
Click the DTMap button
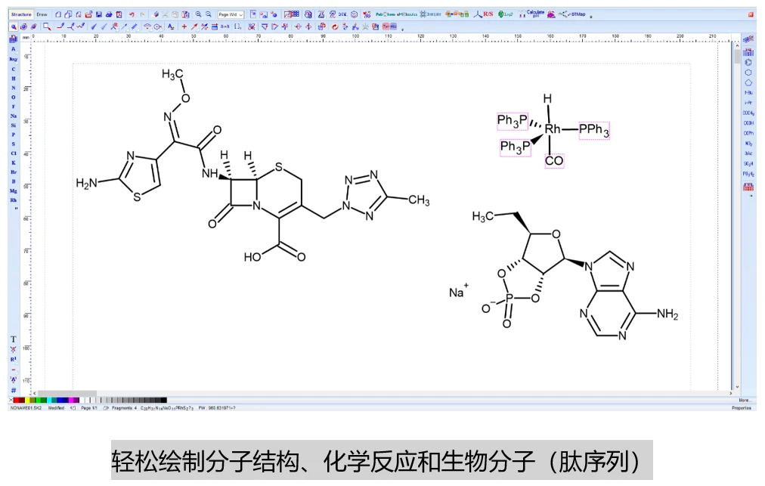[x=572, y=14]
